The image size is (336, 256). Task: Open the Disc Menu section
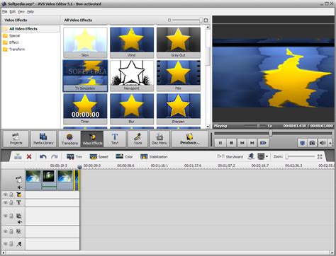pos(159,139)
